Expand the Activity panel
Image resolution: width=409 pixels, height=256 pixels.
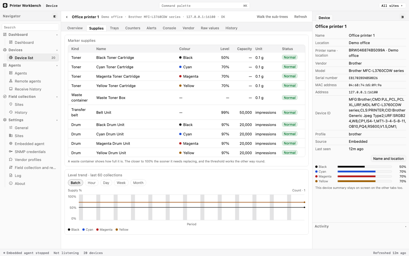coord(406,227)
